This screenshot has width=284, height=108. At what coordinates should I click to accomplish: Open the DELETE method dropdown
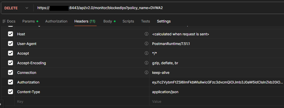16,8
